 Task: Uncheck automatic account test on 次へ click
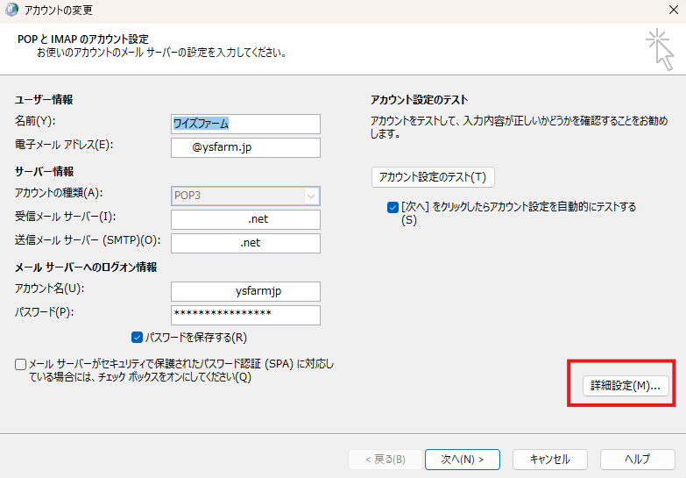[x=393, y=208]
